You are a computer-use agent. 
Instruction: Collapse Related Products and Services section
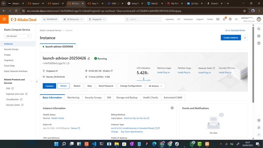pyautogui.click(x=31, y=81)
